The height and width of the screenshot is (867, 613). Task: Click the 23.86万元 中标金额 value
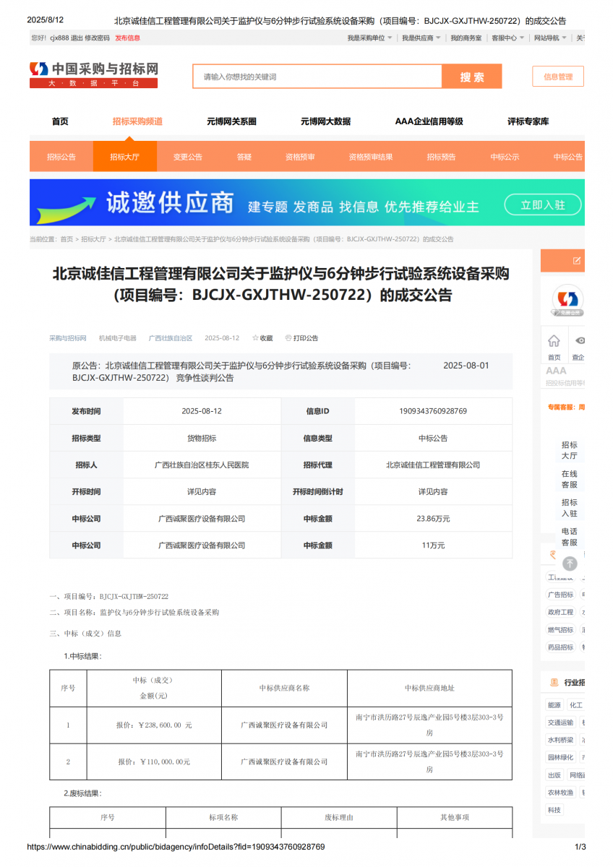[x=433, y=519]
